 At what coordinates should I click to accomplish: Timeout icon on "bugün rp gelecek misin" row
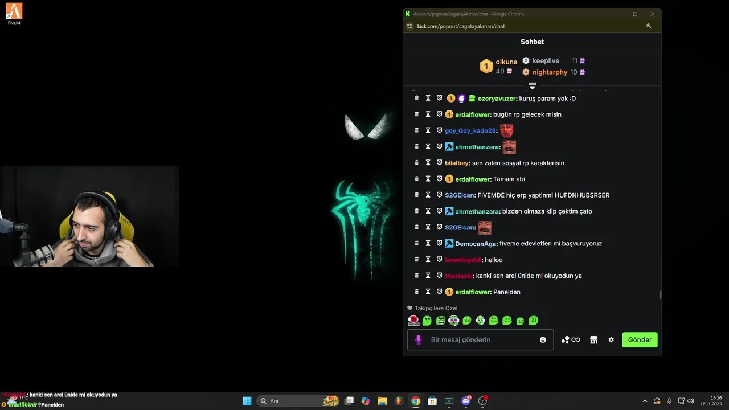(428, 114)
